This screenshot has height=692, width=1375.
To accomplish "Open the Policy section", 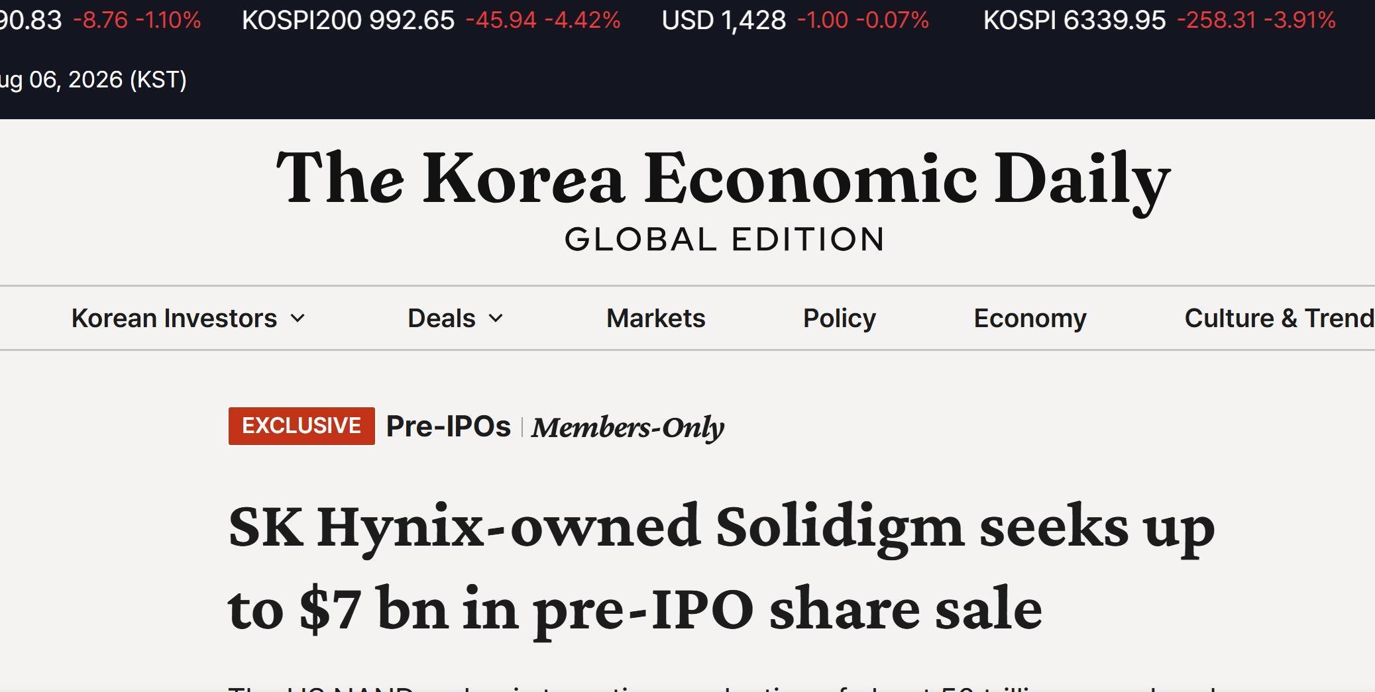I will pos(839,319).
